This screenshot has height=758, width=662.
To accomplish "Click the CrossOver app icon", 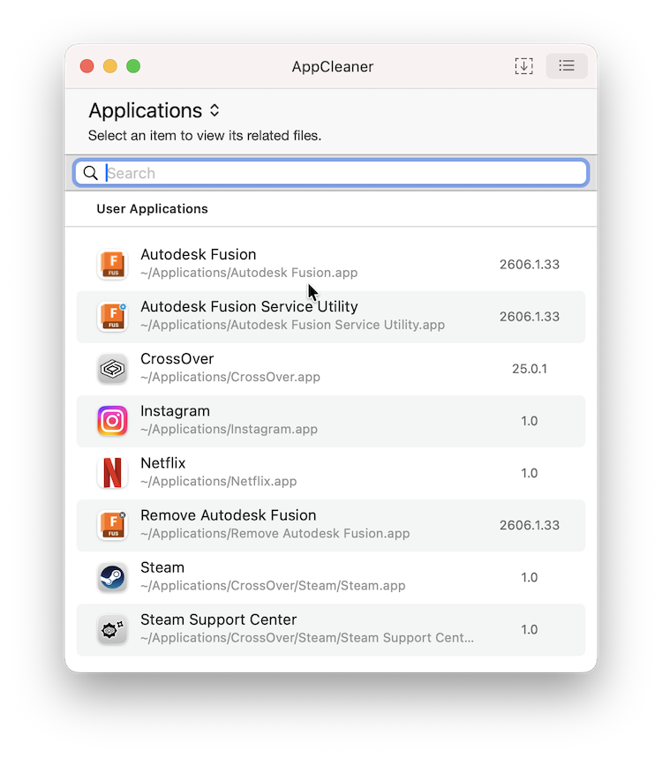I will [x=112, y=369].
